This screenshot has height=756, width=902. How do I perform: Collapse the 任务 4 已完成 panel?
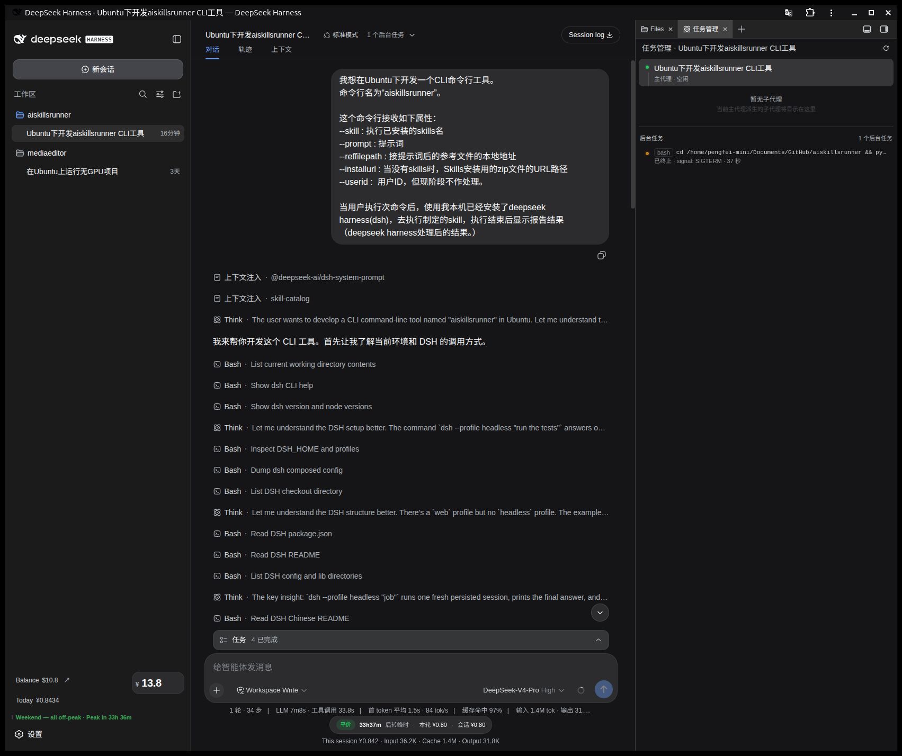click(410, 640)
